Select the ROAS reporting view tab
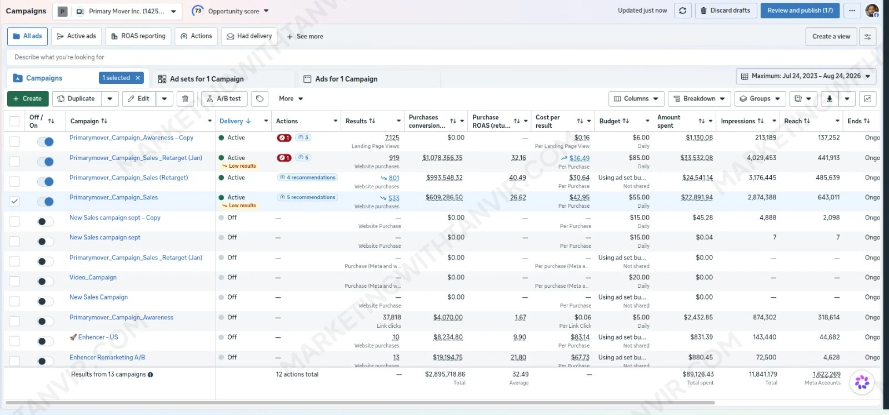The width and height of the screenshot is (889, 415). (138, 37)
